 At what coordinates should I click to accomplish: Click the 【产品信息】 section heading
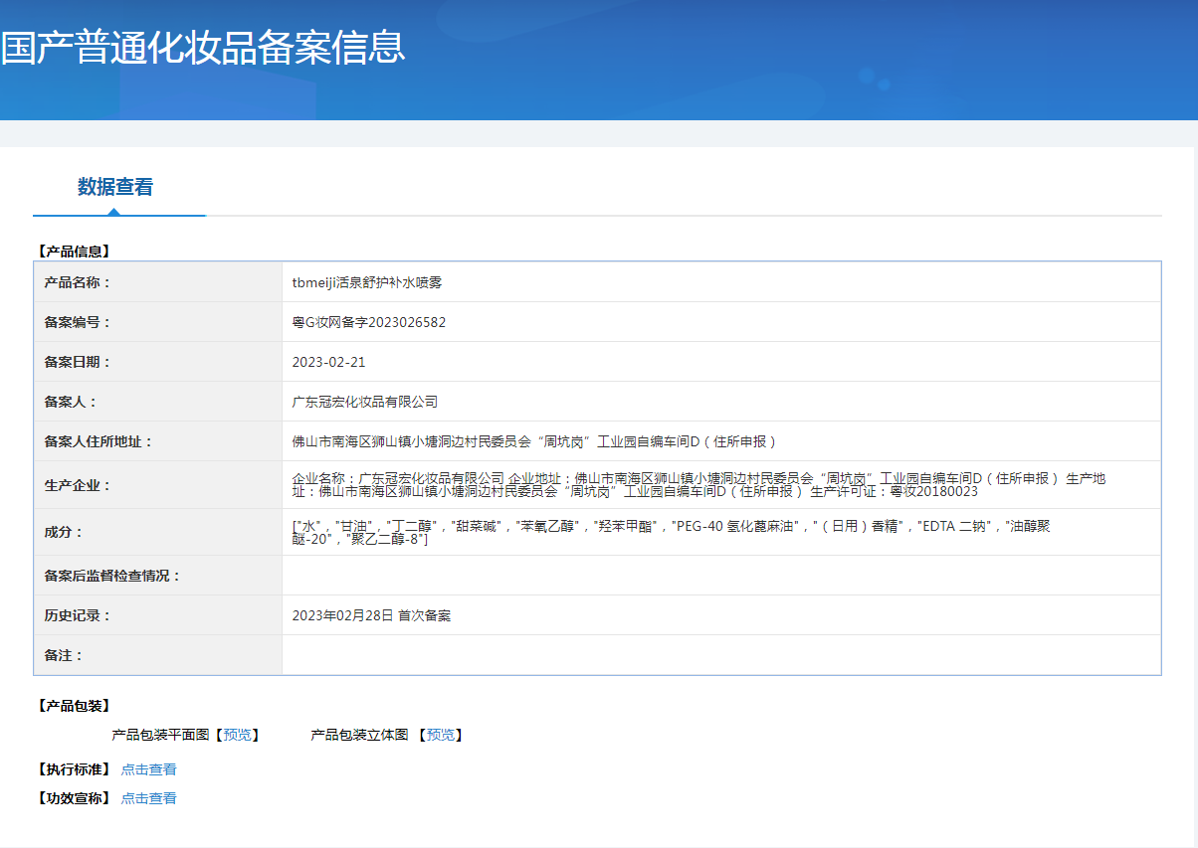click(x=73, y=253)
